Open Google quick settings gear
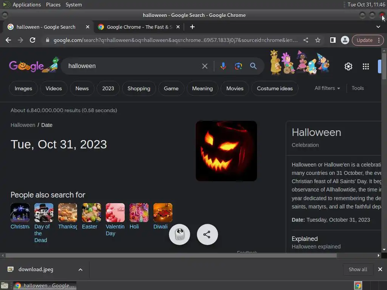The width and height of the screenshot is (387, 290). point(348,66)
